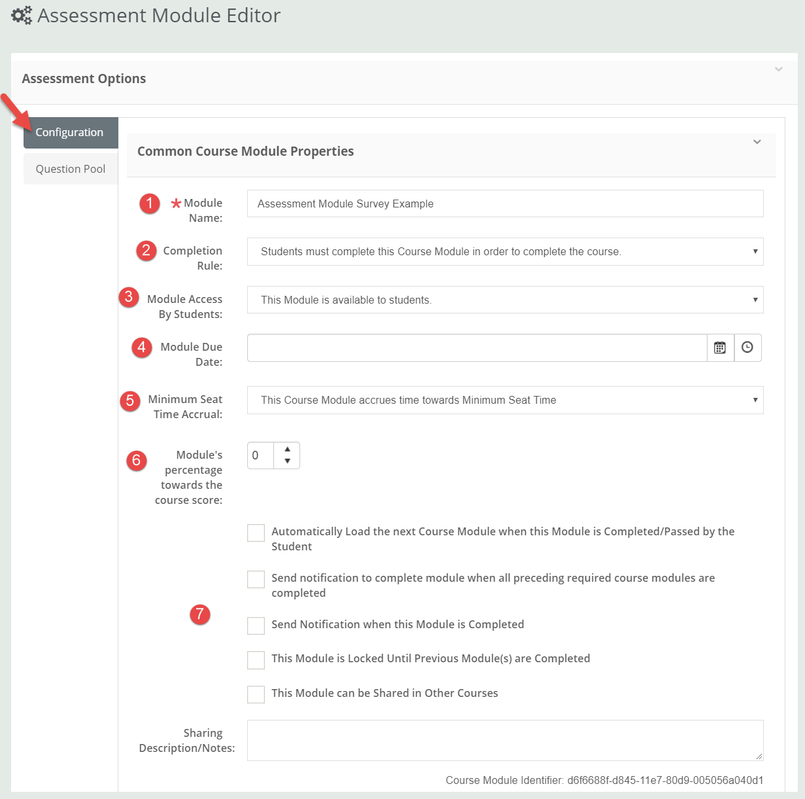Switch to the Question Pool tab
This screenshot has width=805, height=799.
pyautogui.click(x=70, y=168)
